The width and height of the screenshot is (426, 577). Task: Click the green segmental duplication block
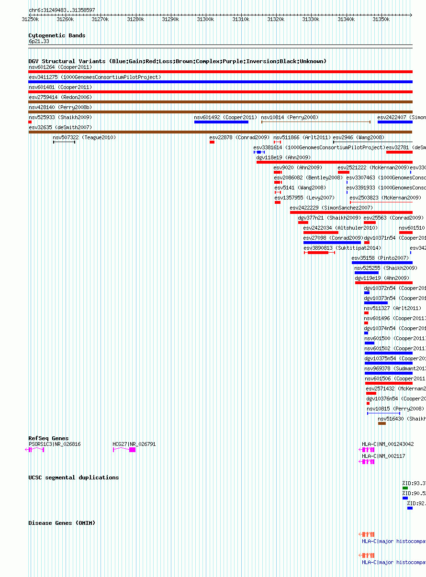pyautogui.click(x=405, y=488)
